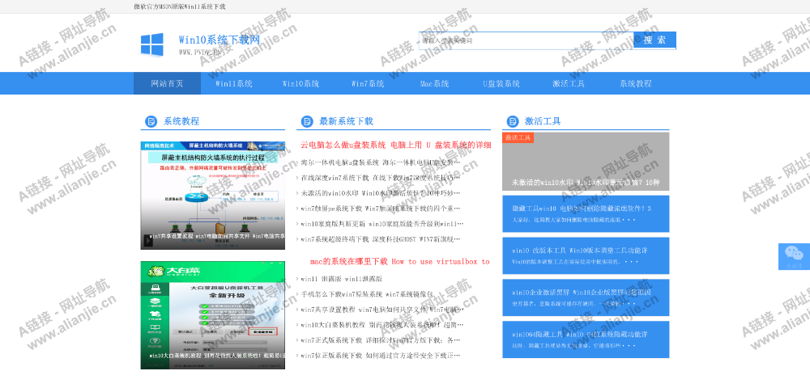
Task: Open blue card win10企业激活黑屏
Action: (586, 297)
